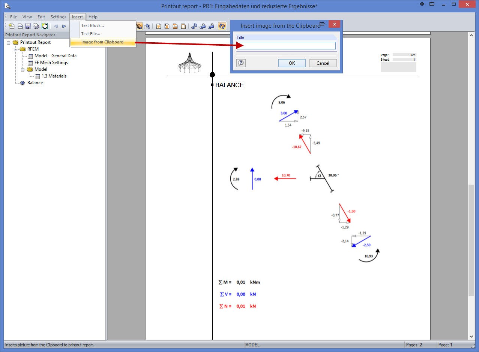Select the Balance tree item
Screen dimensions: 479x352
coord(35,83)
